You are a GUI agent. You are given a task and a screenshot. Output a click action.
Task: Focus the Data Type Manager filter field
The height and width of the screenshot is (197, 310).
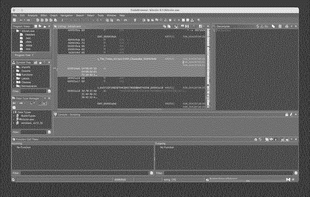point(33,132)
